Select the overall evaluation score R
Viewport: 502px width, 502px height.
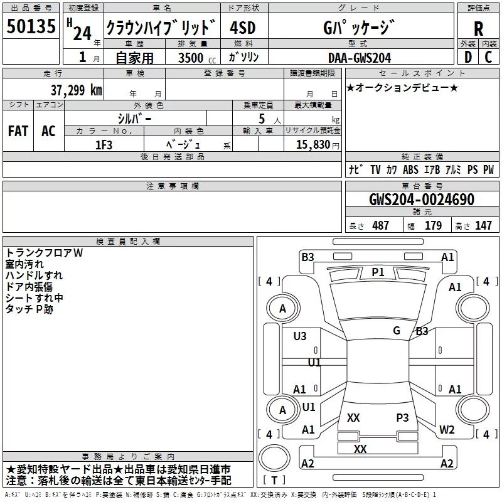[478, 28]
